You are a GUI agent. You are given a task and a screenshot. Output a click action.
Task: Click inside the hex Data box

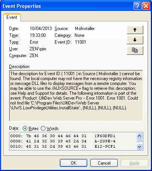point(73,141)
